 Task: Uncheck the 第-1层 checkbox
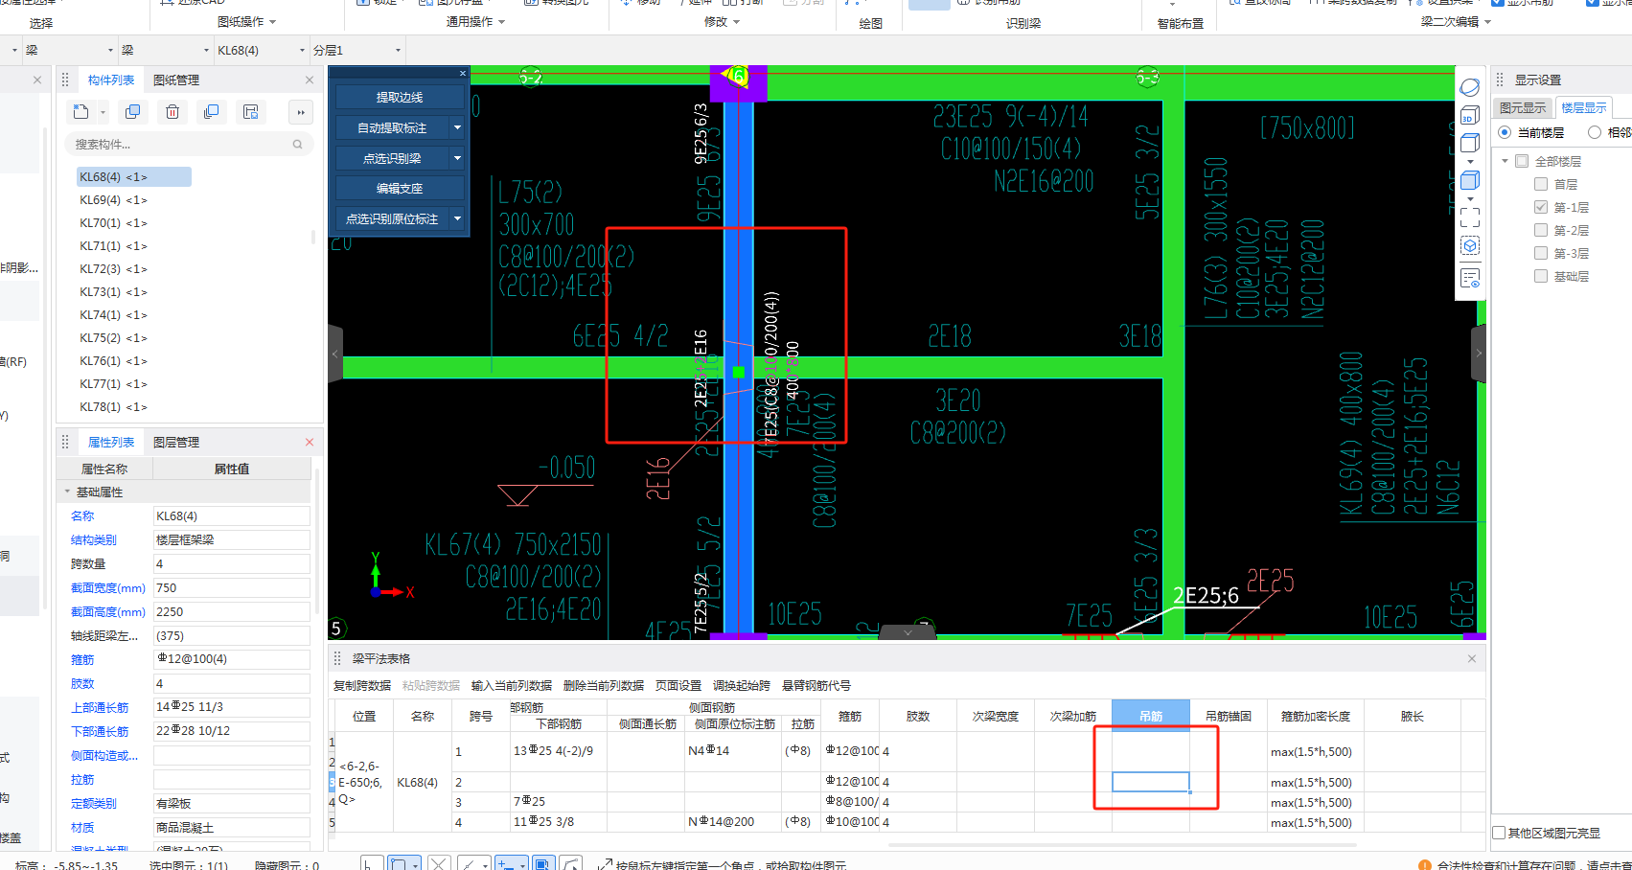click(x=1541, y=207)
